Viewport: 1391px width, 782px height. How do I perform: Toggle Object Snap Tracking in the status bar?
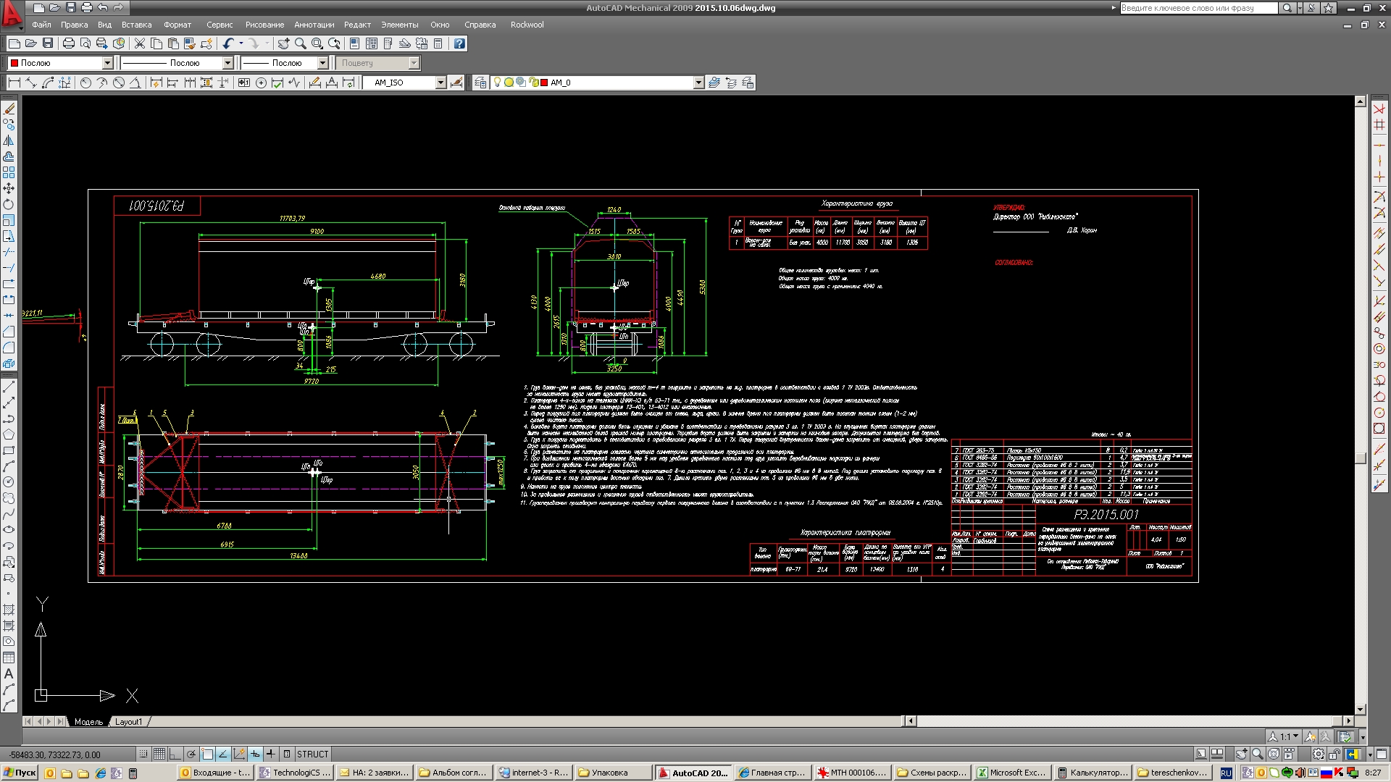coord(223,754)
